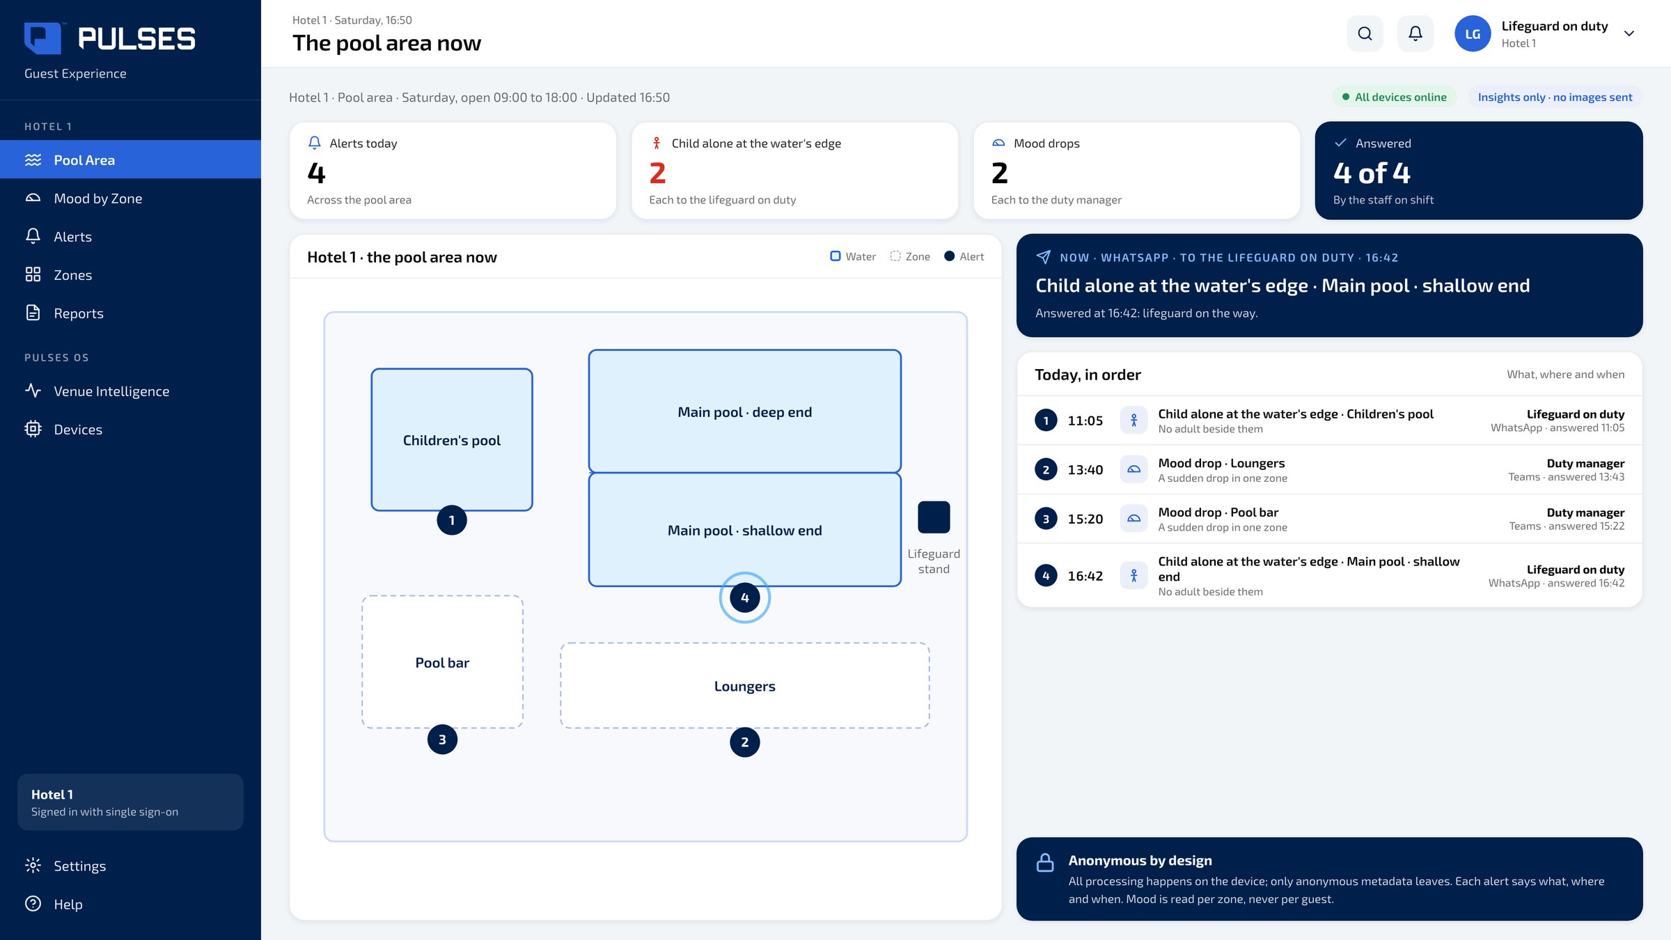Click the child icon in the 11:05 row
1671x940 pixels.
pos(1133,420)
